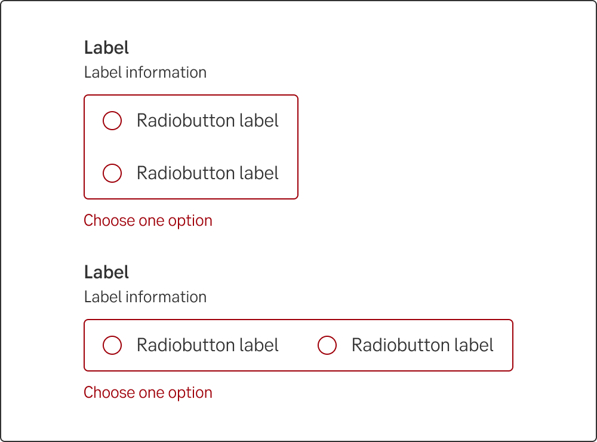The image size is (597, 442).
Task: Click the lower bold 'Label' heading
Action: (x=106, y=272)
